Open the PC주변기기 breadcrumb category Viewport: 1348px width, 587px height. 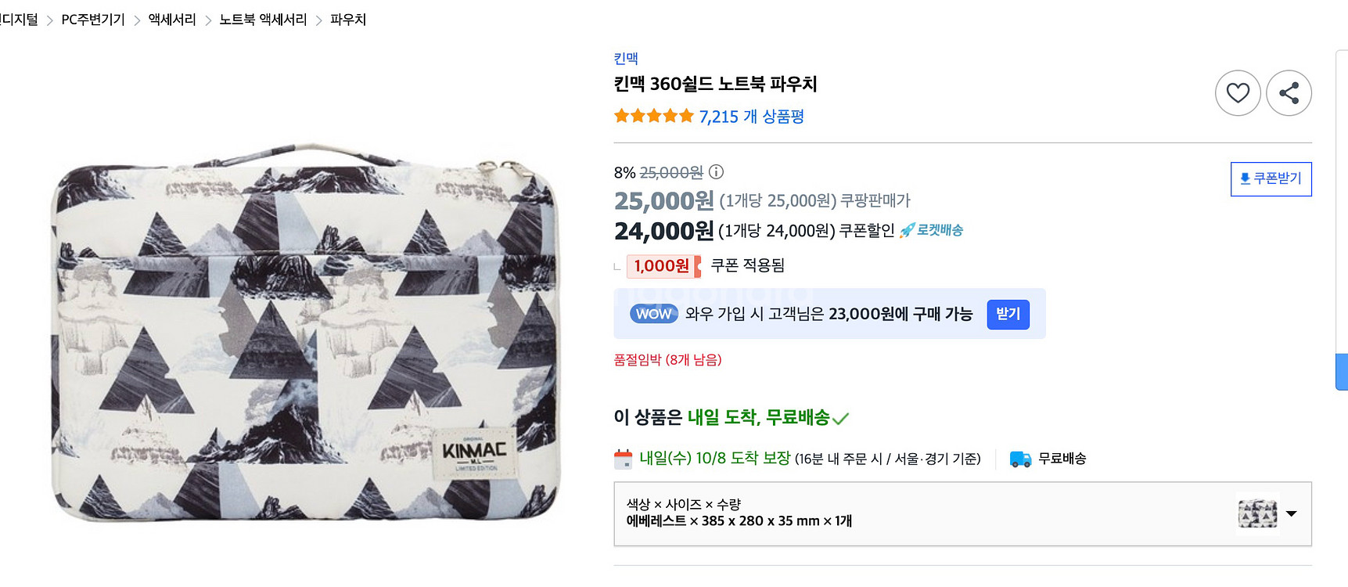pyautogui.click(x=93, y=20)
